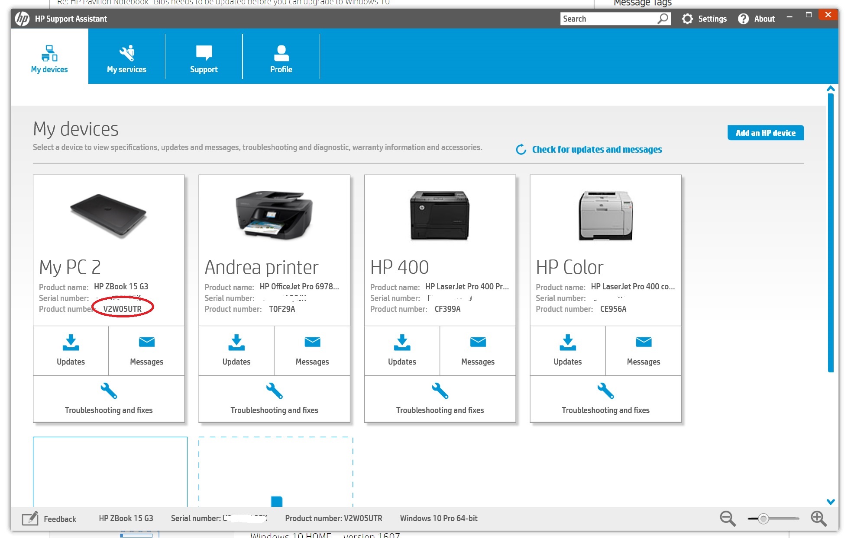Click the Feedback pencil icon

(x=30, y=519)
